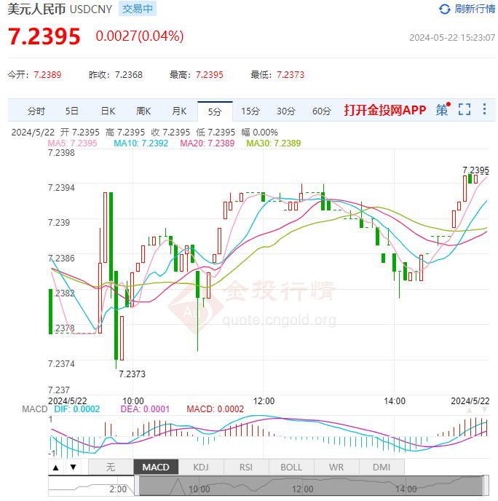Switch to 5日 chart tab
The image size is (498, 501).
[x=72, y=111]
